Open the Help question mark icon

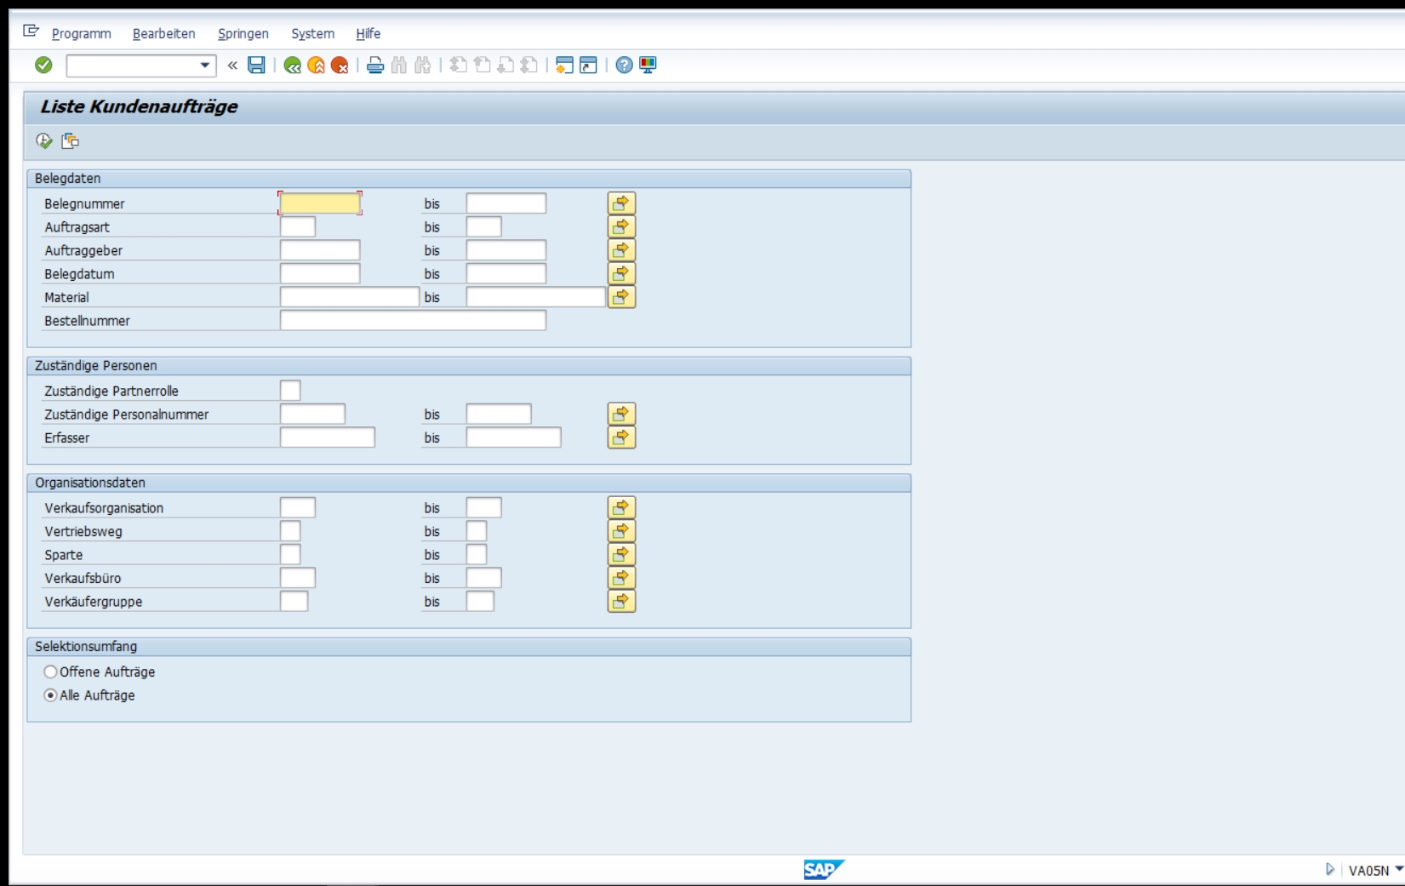click(624, 65)
